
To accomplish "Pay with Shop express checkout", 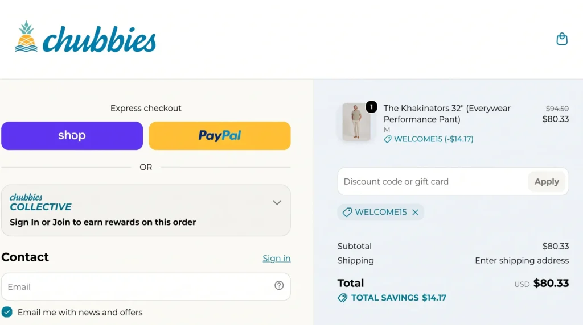I will (x=72, y=136).
